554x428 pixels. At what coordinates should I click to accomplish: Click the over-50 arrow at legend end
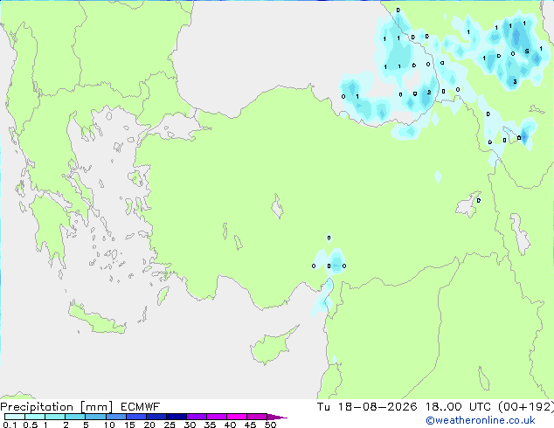click(277, 417)
